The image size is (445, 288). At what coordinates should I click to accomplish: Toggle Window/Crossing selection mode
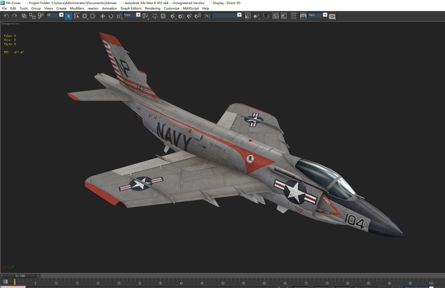point(93,16)
